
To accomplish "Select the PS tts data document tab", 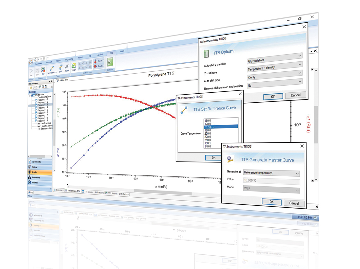I will click(62, 80).
